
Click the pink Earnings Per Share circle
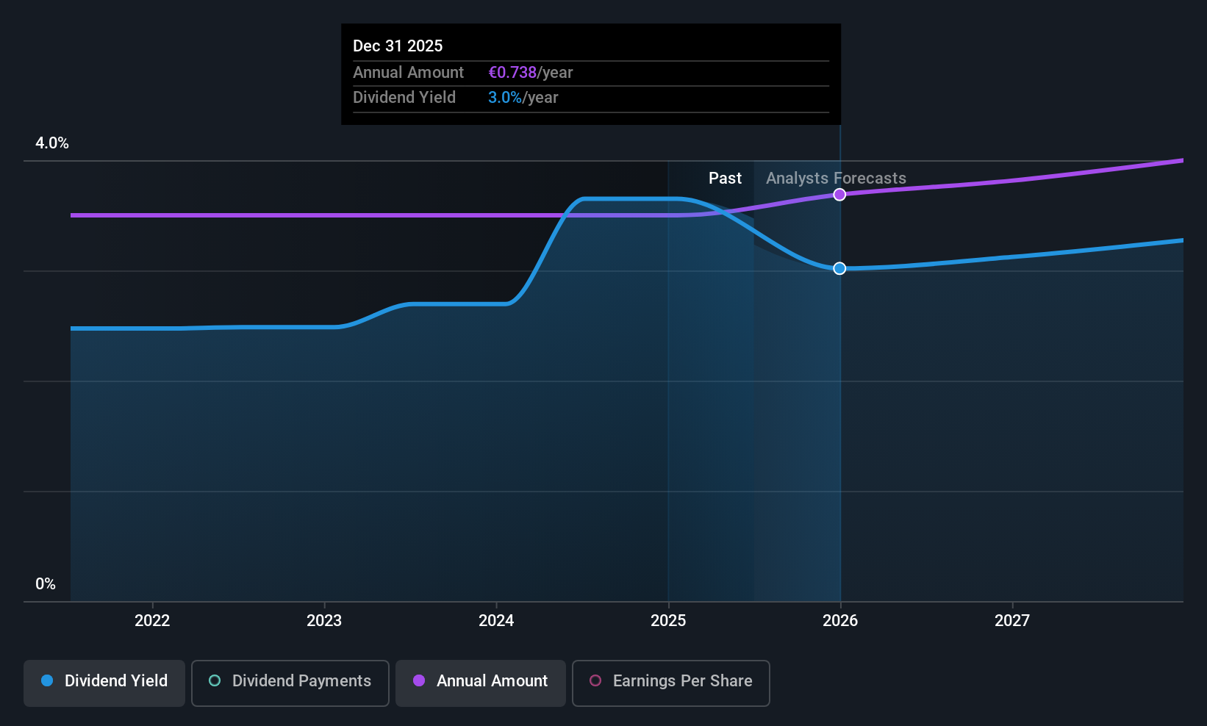click(595, 680)
